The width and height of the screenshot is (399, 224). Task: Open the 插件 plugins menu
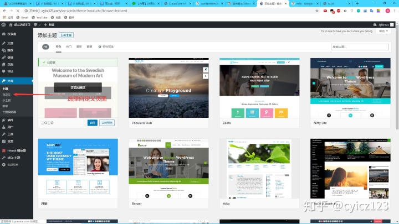click(11, 119)
